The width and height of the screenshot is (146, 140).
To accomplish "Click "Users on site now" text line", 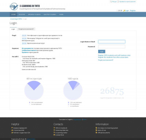I will coord(29,69).
